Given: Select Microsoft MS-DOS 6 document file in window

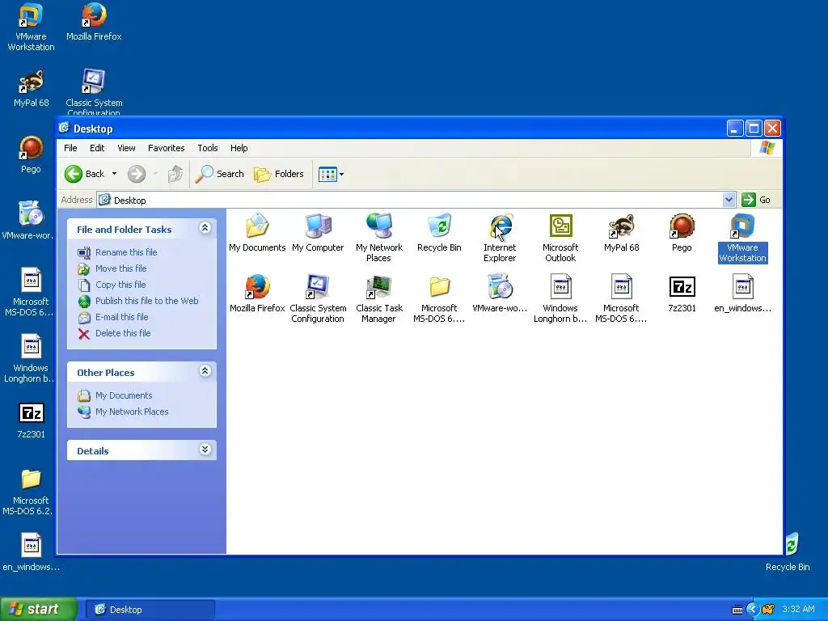Looking at the screenshot, I should [x=622, y=298].
